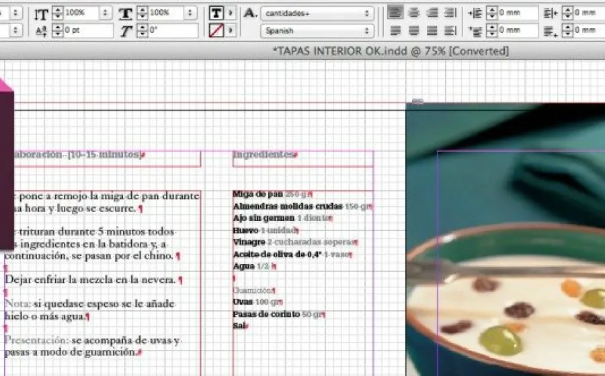Click the 'Almendras molidas crudas 150 gr' line

coord(302,206)
